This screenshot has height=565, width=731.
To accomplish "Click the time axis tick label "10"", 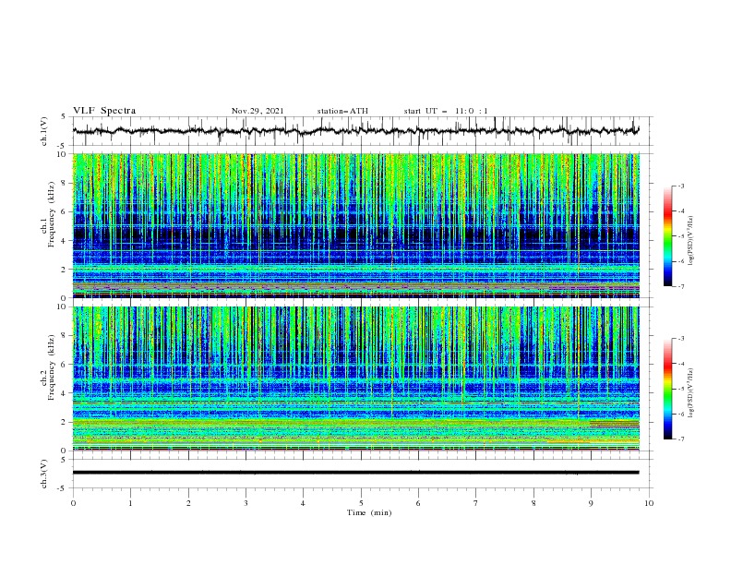I will (649, 503).
